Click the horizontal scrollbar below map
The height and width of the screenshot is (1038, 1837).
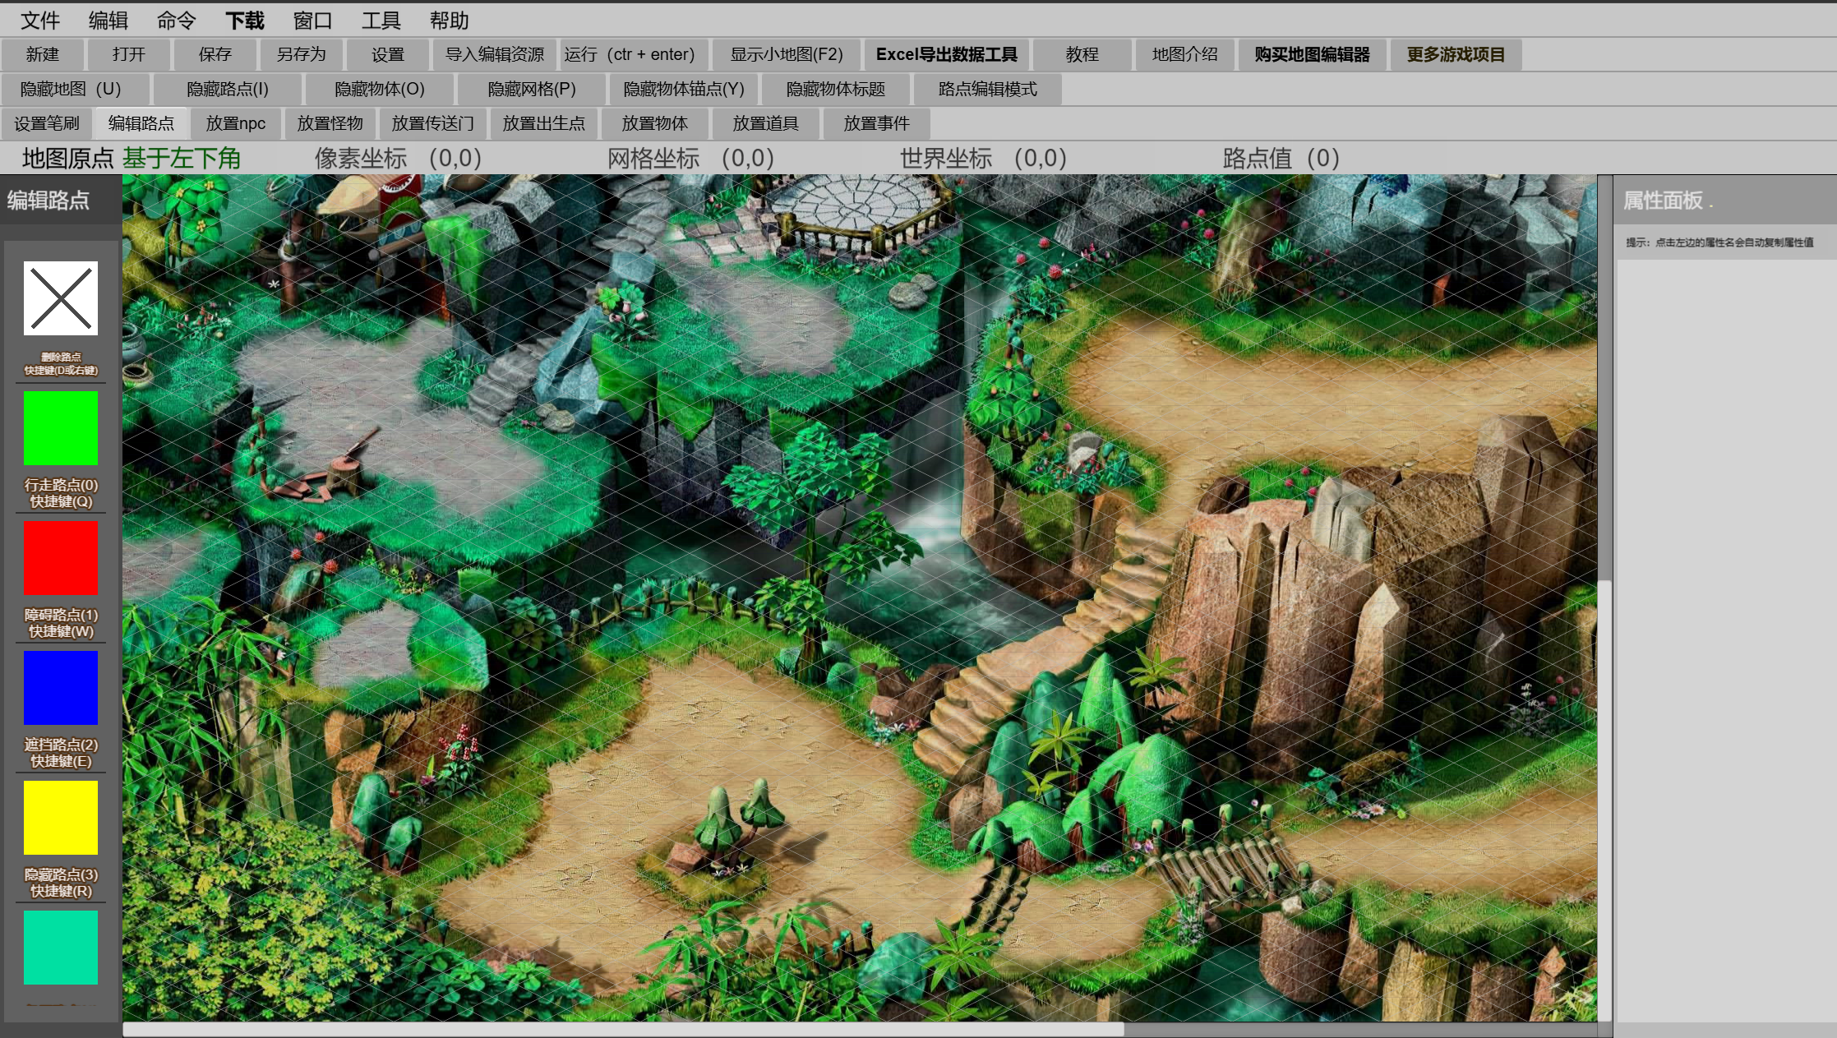[623, 1029]
